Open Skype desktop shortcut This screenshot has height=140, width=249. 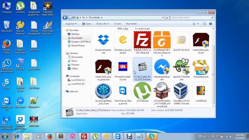(x=7, y=84)
